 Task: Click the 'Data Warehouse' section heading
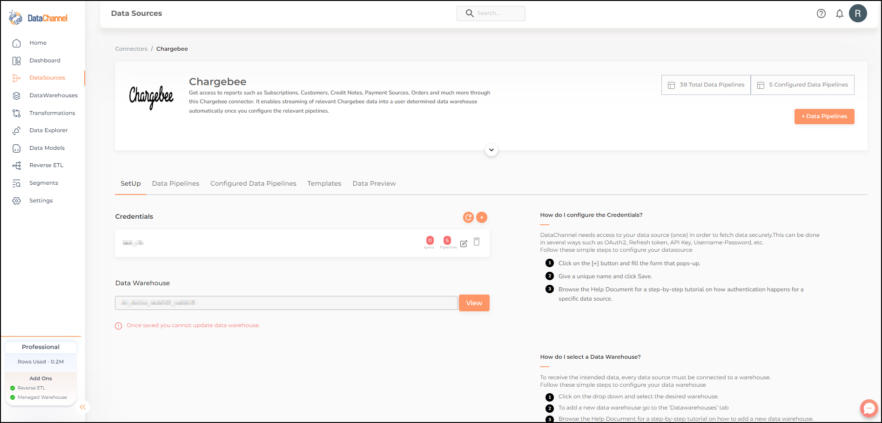tap(142, 283)
